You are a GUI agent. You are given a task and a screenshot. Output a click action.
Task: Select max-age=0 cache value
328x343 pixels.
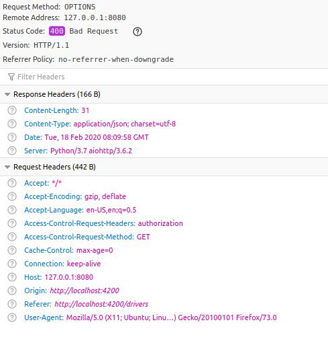(95, 250)
